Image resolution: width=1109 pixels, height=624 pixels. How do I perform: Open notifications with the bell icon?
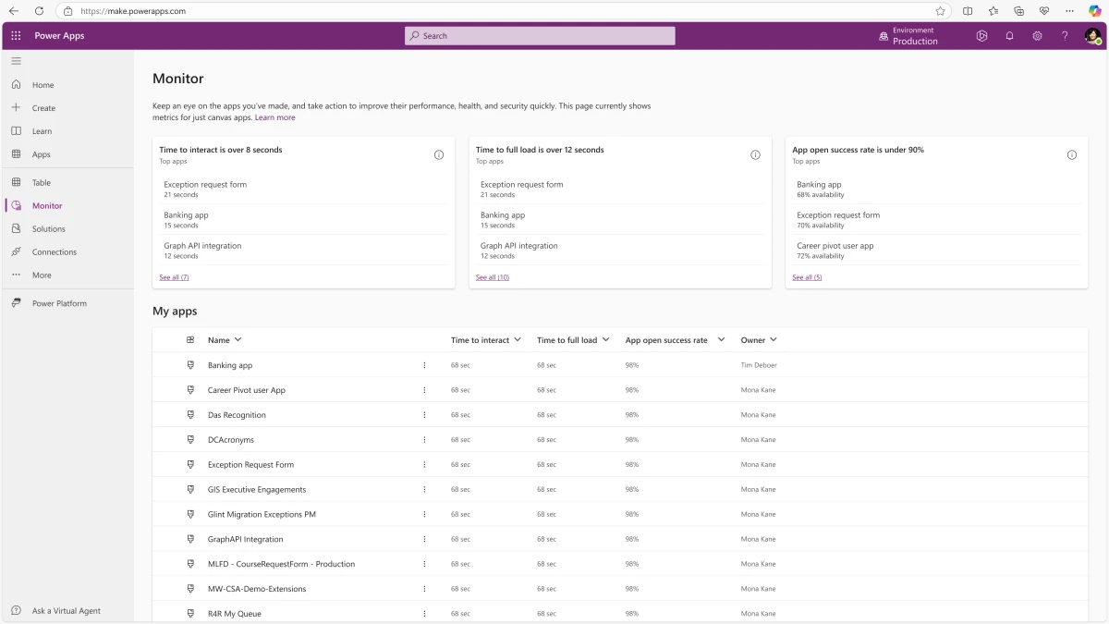pyautogui.click(x=1009, y=35)
